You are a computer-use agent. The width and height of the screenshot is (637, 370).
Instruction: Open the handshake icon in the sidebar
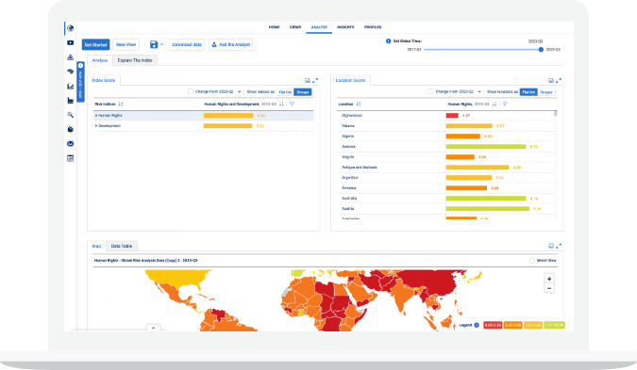click(70, 72)
